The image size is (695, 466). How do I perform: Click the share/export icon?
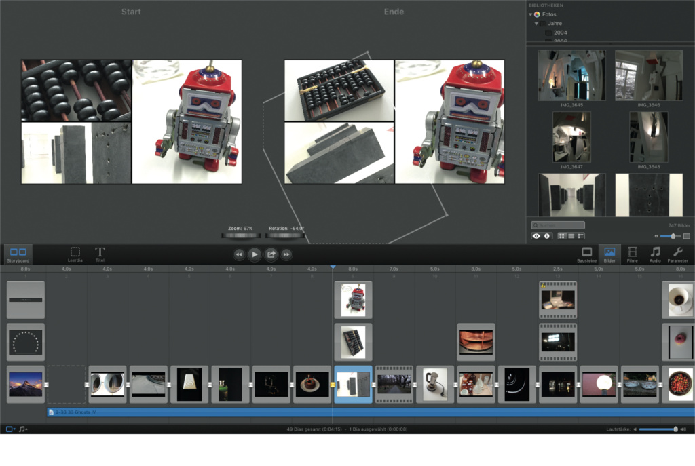point(271,254)
